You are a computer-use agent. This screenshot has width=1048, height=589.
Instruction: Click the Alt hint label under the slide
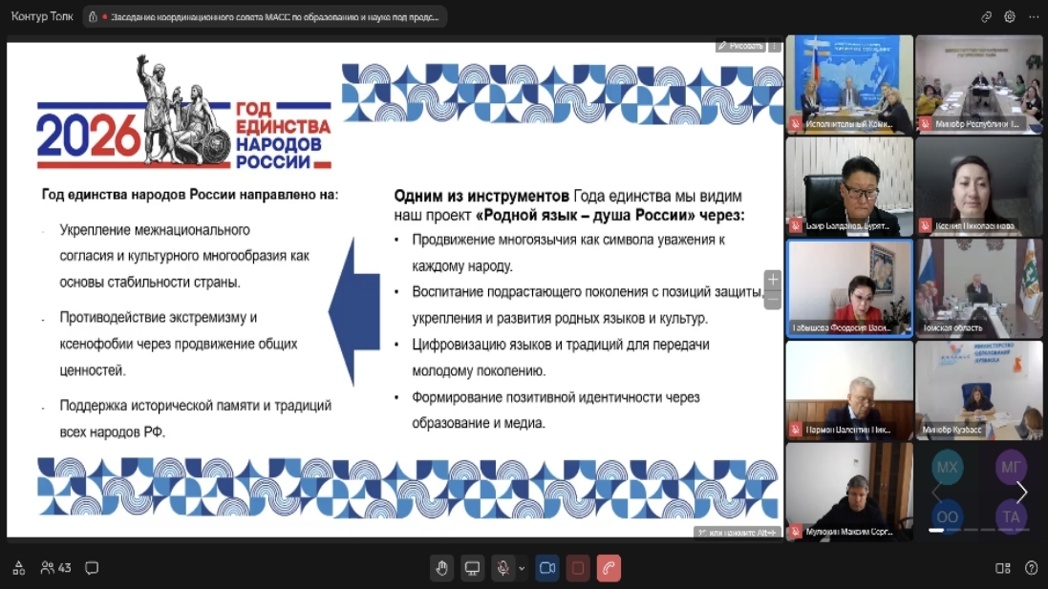738,533
